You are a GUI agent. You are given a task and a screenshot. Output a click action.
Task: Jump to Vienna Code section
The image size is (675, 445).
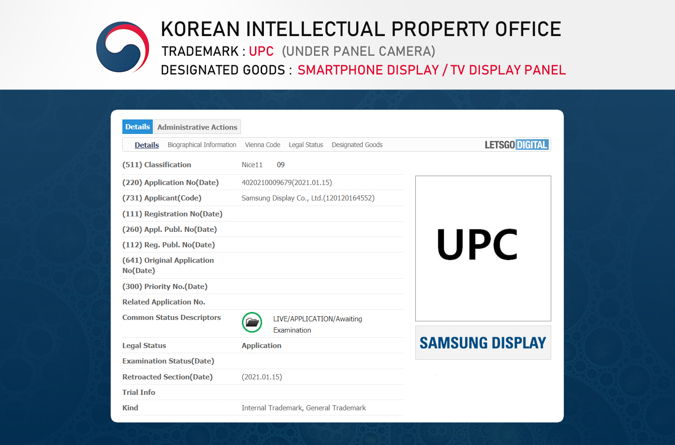pyautogui.click(x=262, y=145)
